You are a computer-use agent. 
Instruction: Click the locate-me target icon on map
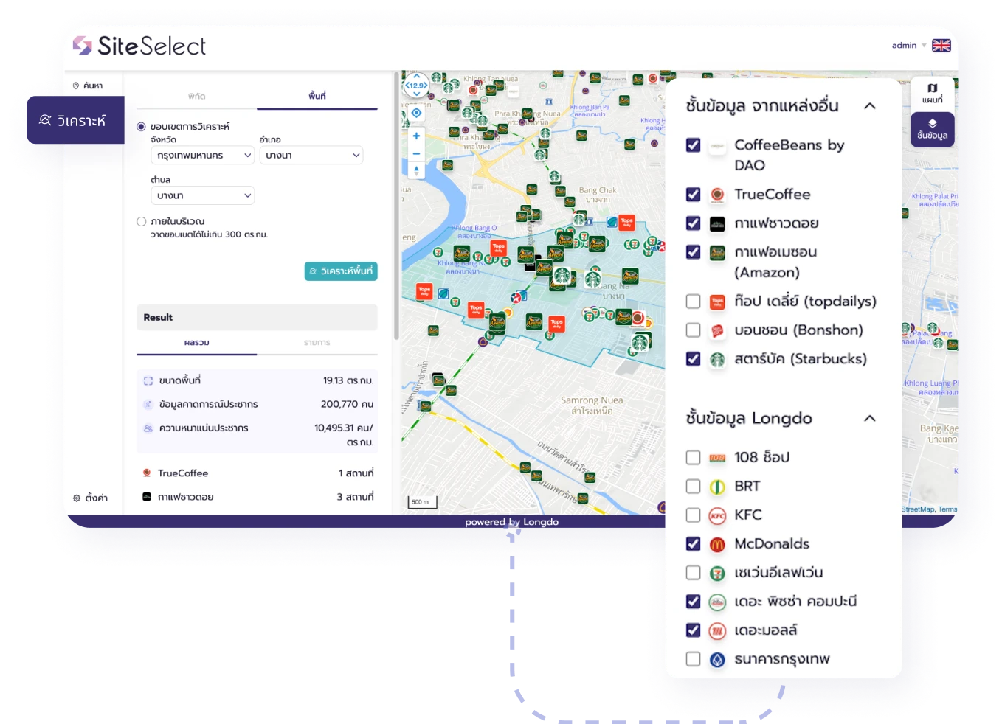point(416,113)
